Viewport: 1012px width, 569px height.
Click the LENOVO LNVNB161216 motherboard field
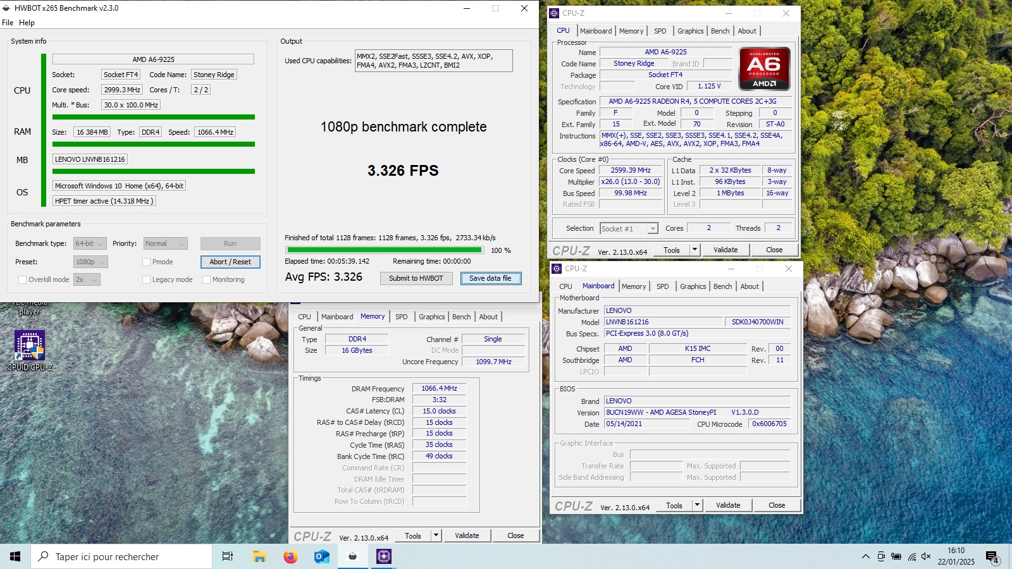(x=90, y=159)
